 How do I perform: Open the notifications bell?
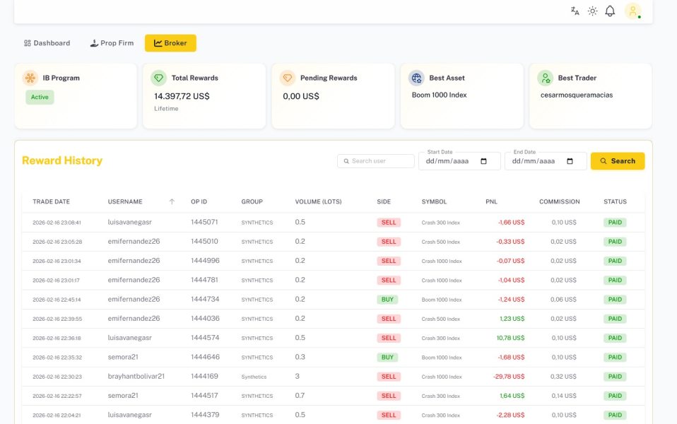coord(610,11)
